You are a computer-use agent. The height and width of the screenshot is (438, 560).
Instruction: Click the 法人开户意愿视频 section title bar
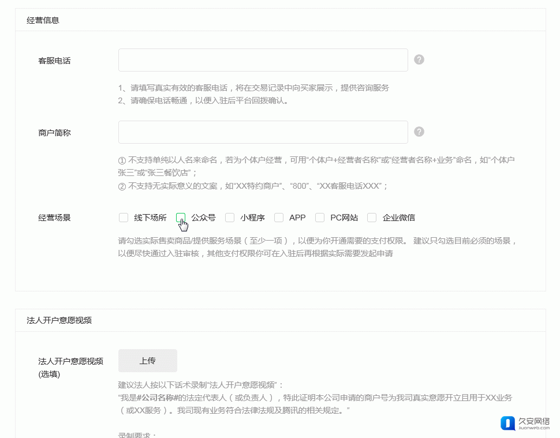tap(59, 320)
